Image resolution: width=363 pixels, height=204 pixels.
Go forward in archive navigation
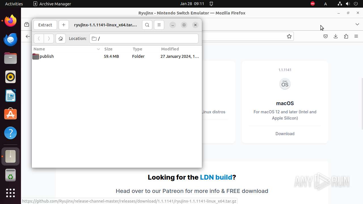[x=49, y=39]
